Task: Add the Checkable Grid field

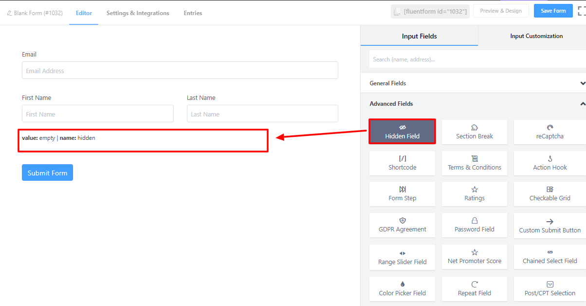Action: click(x=549, y=194)
